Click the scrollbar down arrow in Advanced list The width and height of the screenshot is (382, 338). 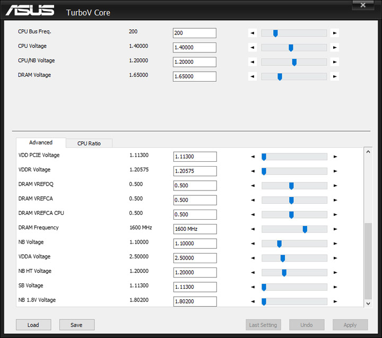pos(368,304)
